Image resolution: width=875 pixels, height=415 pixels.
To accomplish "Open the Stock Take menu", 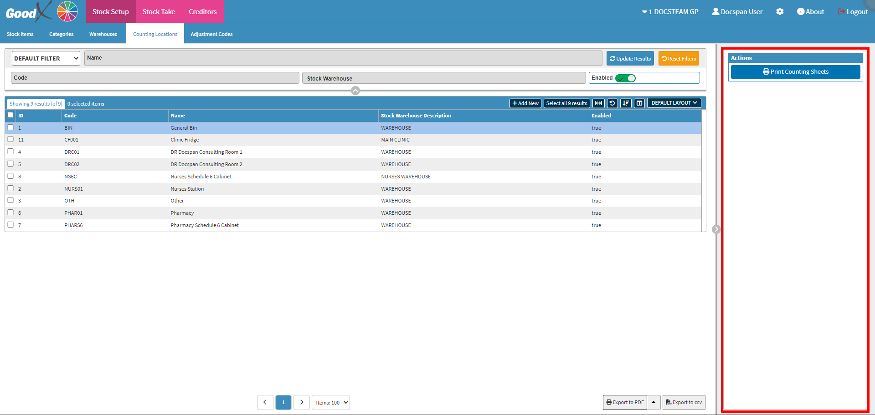I will click(x=159, y=12).
